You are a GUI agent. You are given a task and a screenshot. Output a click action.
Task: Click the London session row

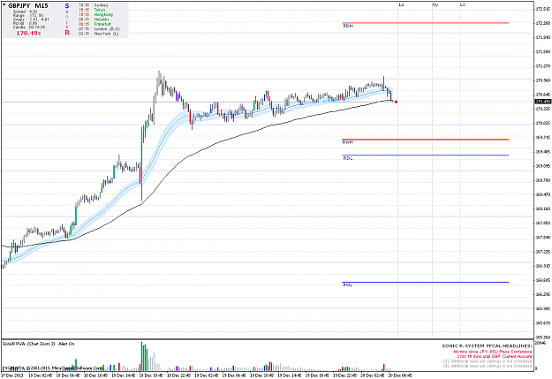99,29
